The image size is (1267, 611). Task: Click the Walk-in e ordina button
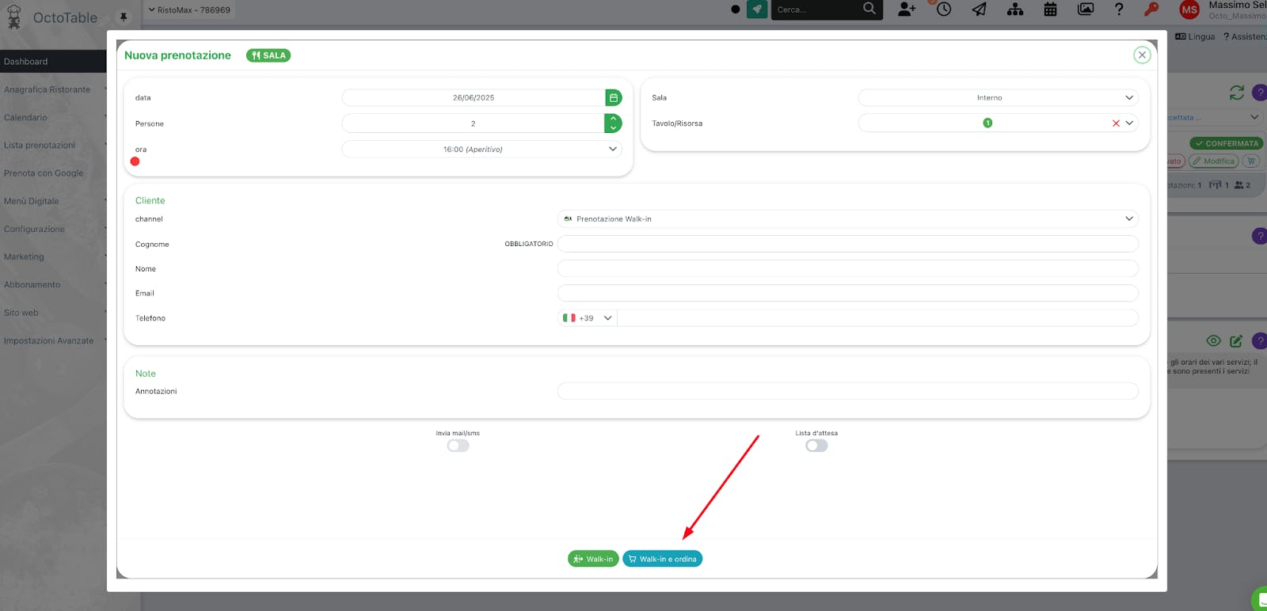(x=662, y=559)
